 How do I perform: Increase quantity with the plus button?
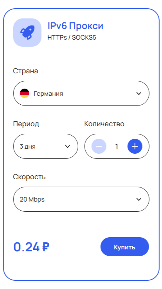[x=135, y=146]
